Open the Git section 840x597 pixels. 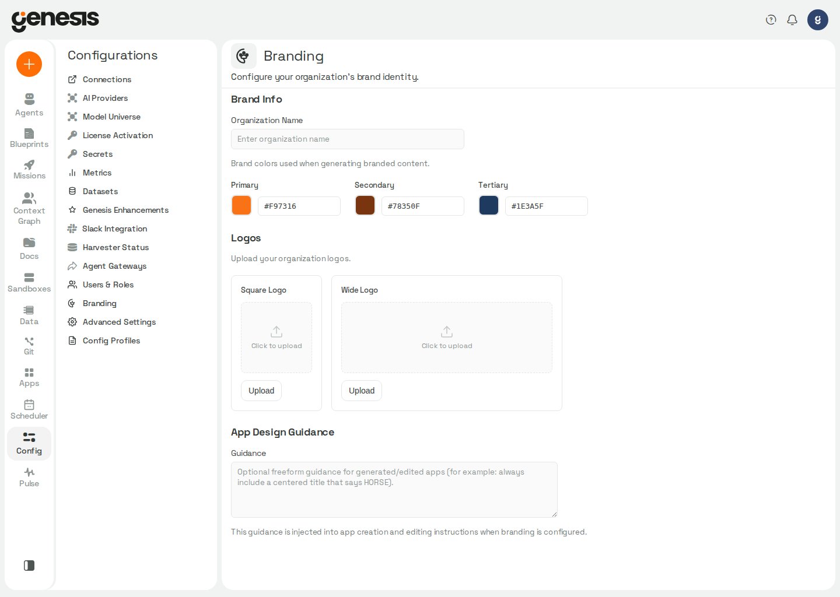[29, 346]
